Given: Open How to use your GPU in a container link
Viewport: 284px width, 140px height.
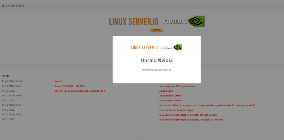Looking at the screenshot, I should [x=177, y=86].
